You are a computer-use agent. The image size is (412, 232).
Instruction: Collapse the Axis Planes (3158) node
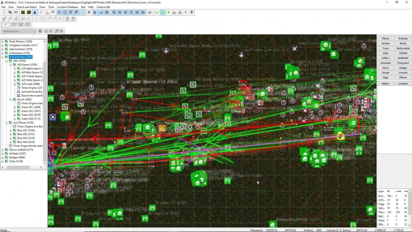click(x=6, y=122)
